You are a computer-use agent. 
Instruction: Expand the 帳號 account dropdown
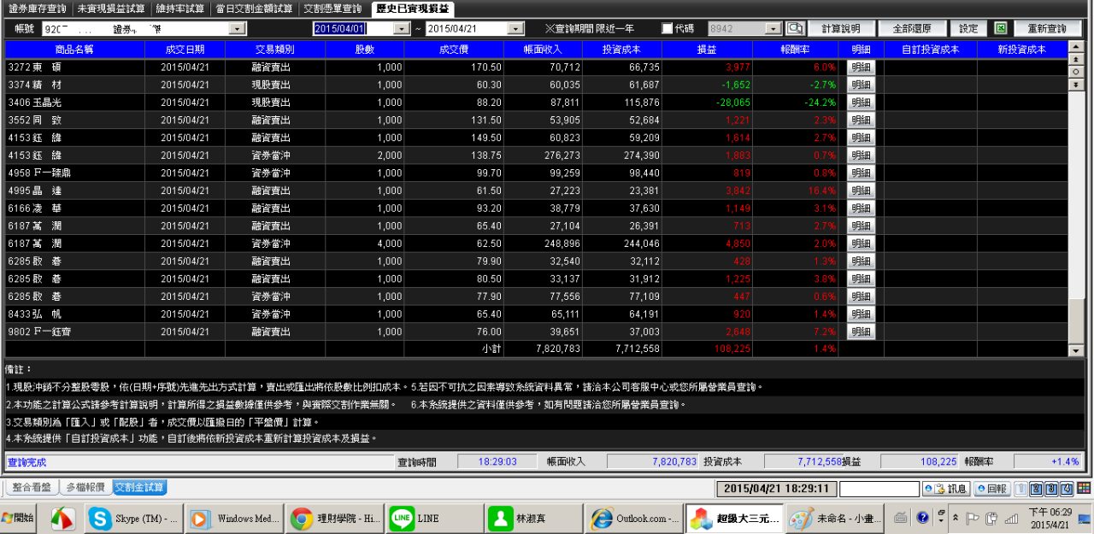coord(237,29)
